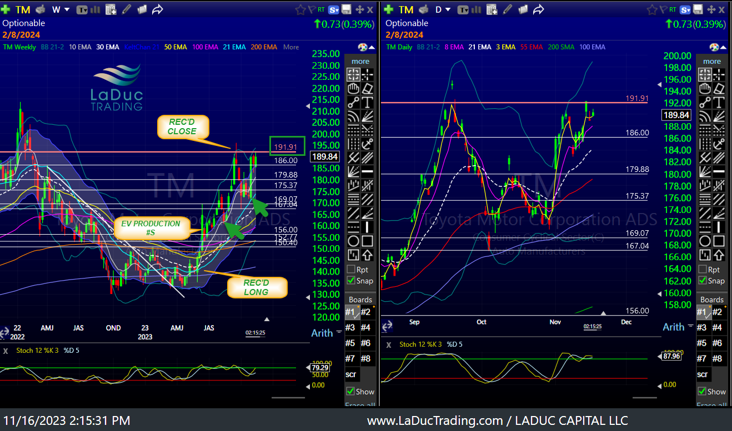The width and height of the screenshot is (732, 431).
Task: Toggle the Show checkbox in the weekly chart palette
Action: [350, 391]
